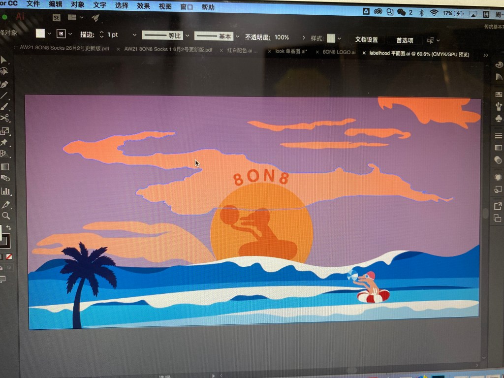The width and height of the screenshot is (504, 378).
Task: Open the 效果 menu
Action: [x=143, y=6]
